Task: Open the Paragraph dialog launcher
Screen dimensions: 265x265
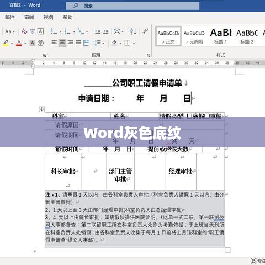Action: coord(149,55)
